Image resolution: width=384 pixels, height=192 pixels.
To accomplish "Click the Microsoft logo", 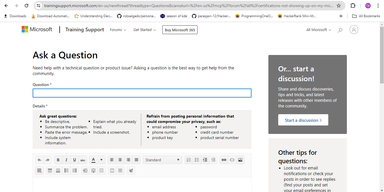I will point(37,29).
